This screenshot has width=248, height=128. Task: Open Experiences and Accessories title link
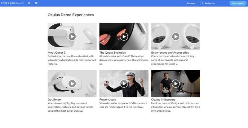[170, 52]
